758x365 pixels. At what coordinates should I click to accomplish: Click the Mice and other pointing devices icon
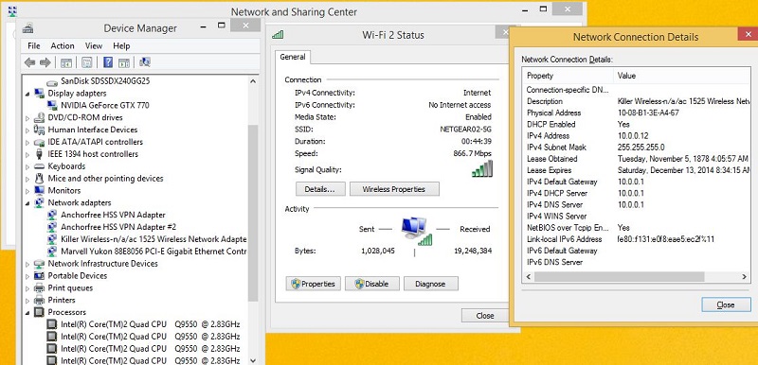pos(40,179)
